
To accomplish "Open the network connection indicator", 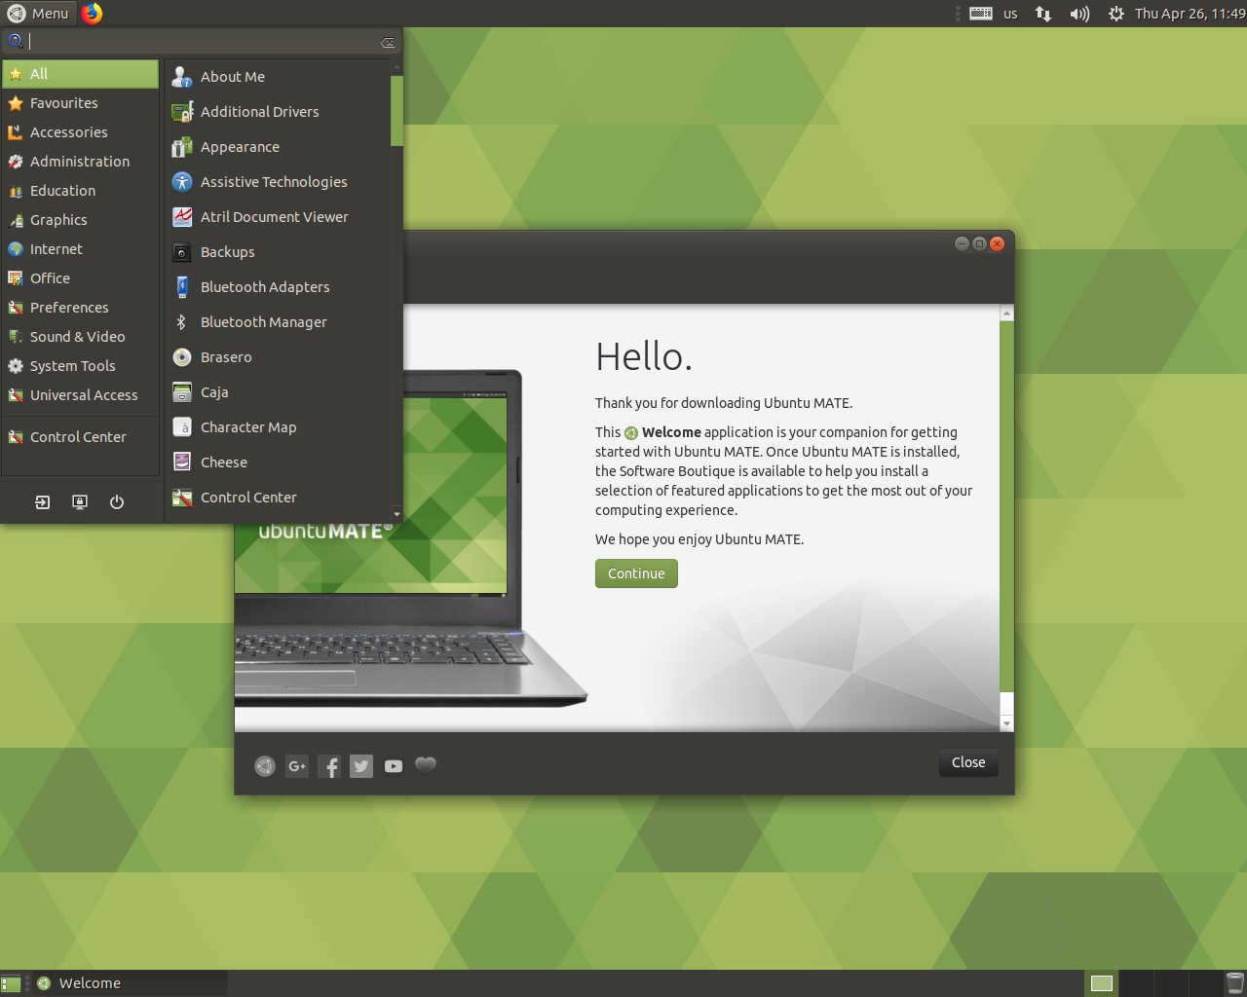I will click(1043, 13).
